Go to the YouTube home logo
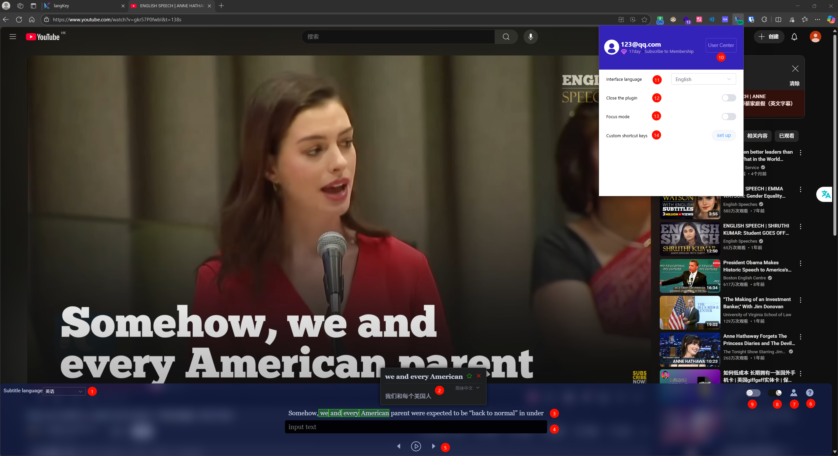 [43, 37]
